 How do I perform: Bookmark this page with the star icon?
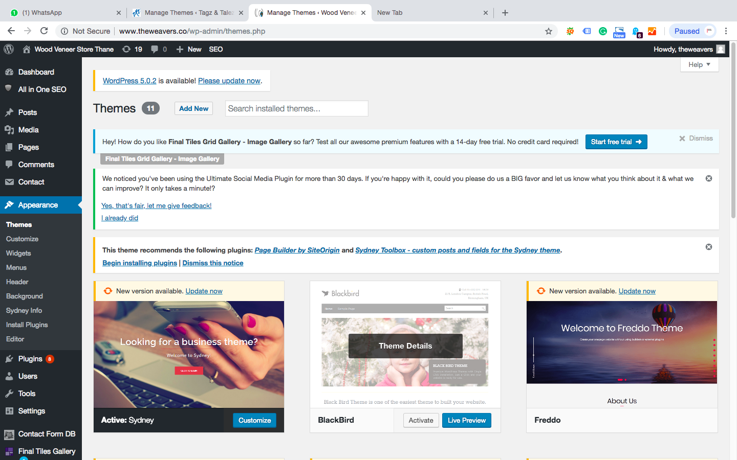pyautogui.click(x=549, y=31)
